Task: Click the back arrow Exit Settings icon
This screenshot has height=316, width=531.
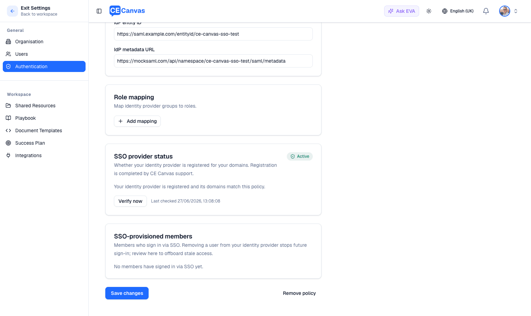Action: click(x=12, y=11)
